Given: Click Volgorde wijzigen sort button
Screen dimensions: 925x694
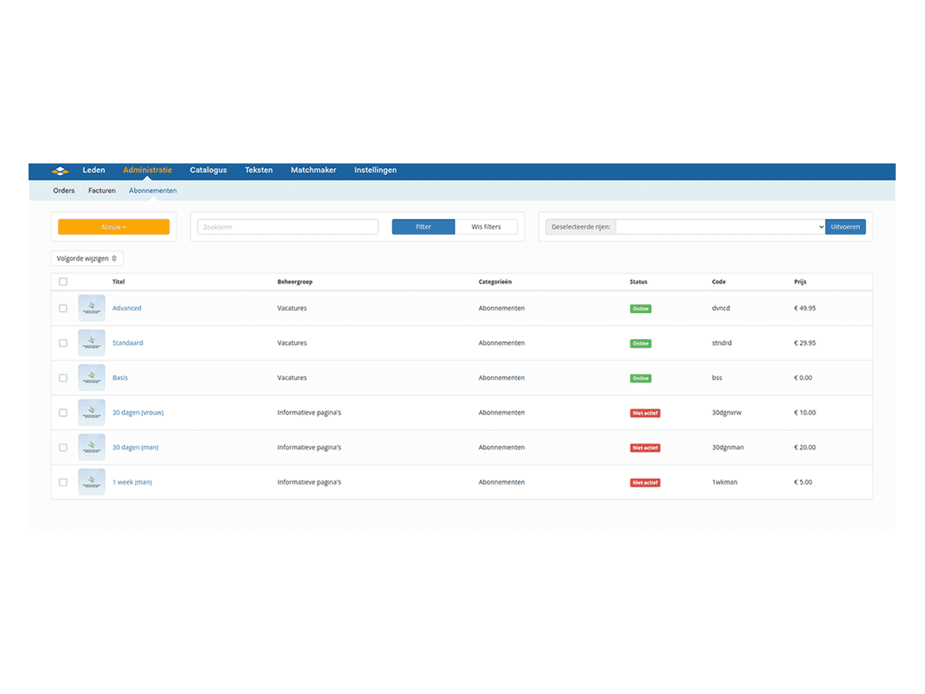Looking at the screenshot, I should click(87, 258).
